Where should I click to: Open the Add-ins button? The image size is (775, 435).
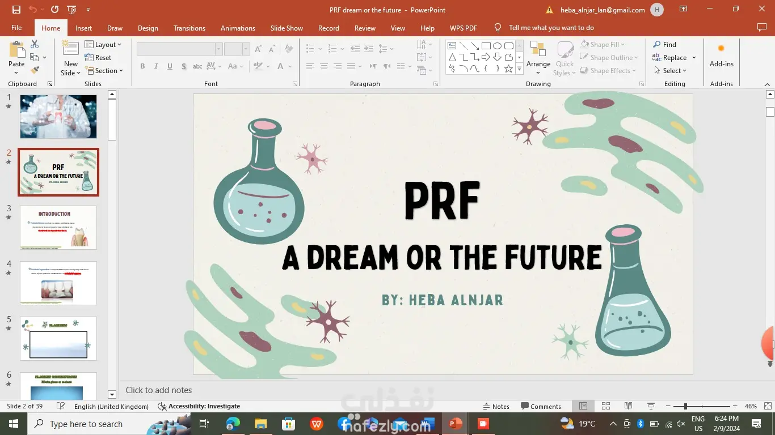722,55
